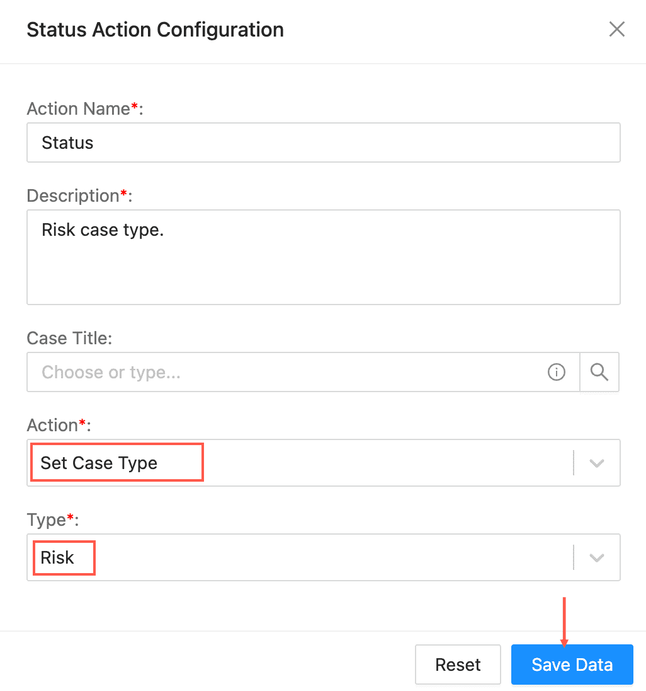Expand the Type dropdown chevron
This screenshot has width=646, height=691.
596,558
